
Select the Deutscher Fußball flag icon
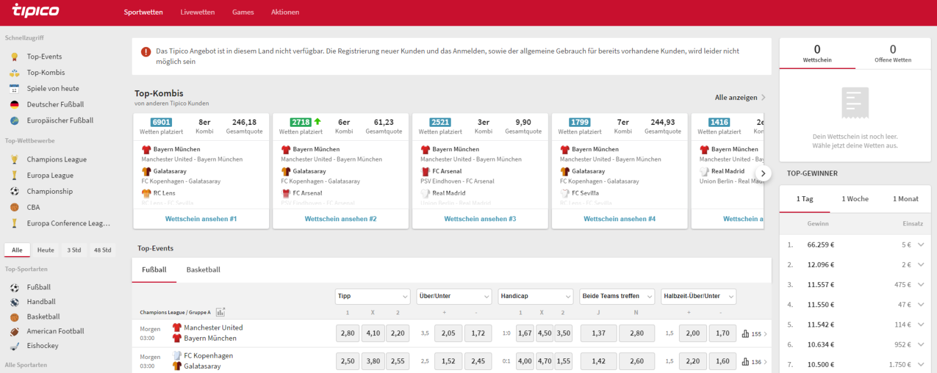point(14,104)
